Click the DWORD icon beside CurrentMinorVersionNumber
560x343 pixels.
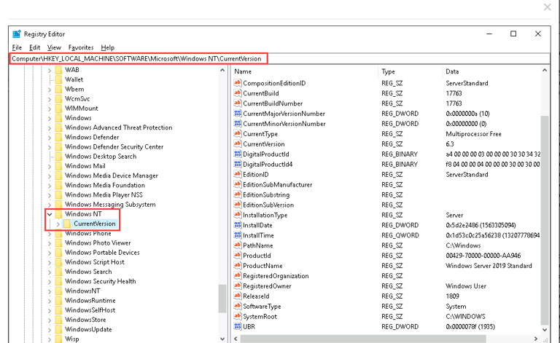tap(238, 123)
